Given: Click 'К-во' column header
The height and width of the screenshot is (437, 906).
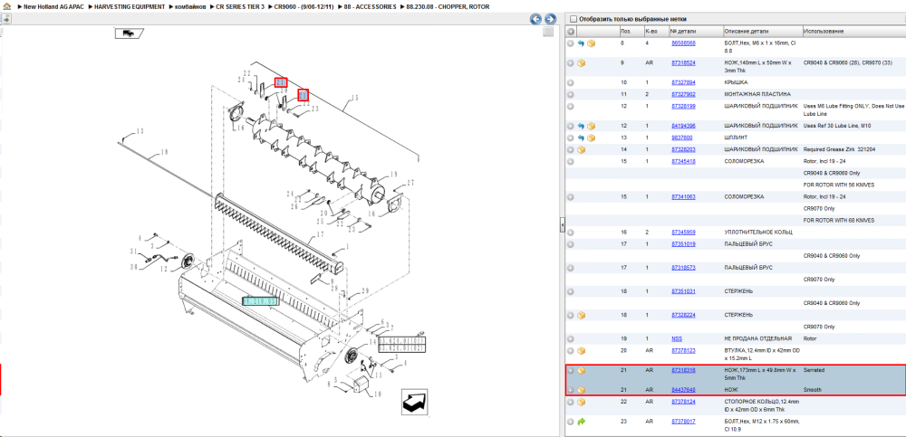Looking at the screenshot, I should 656,31.
